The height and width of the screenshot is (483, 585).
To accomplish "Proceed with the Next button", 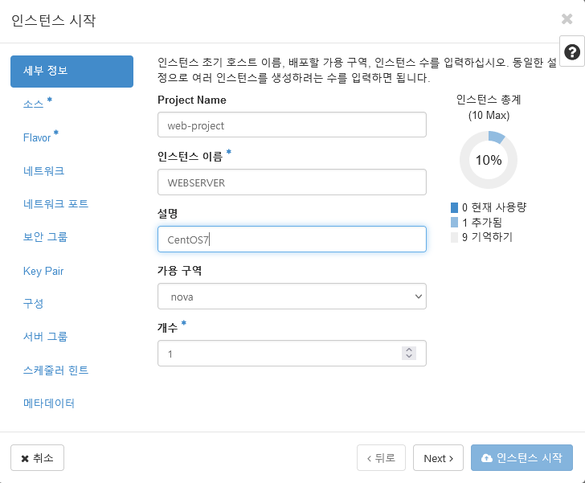I will (438, 457).
